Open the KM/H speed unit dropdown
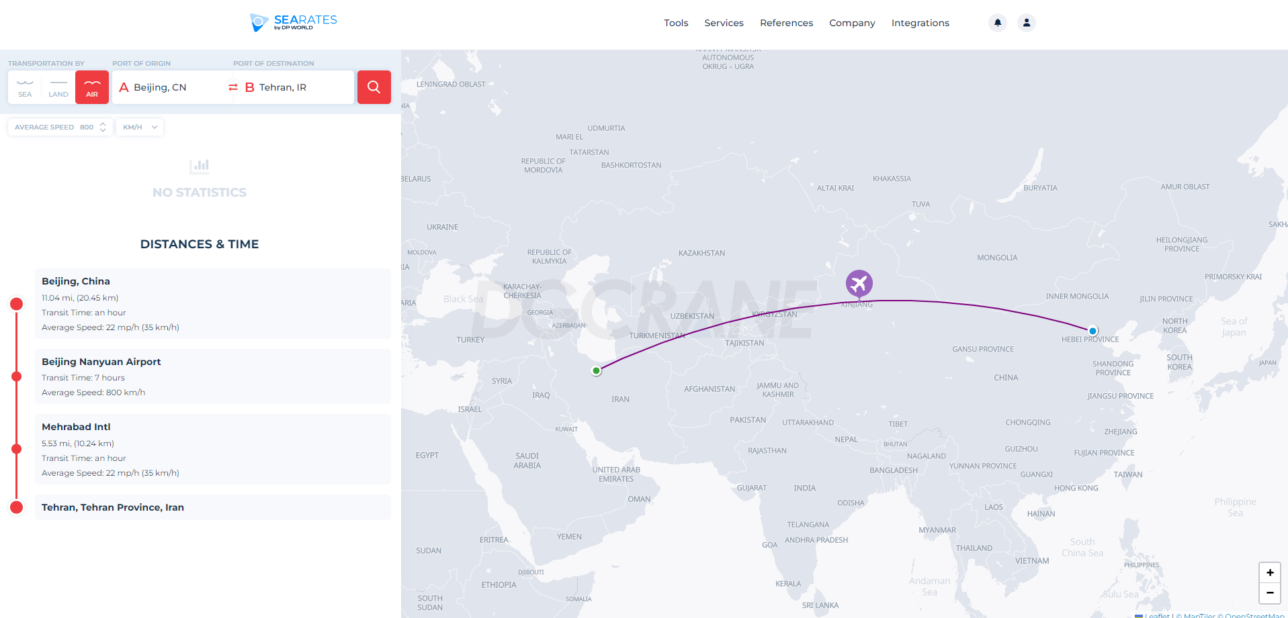Image resolution: width=1288 pixels, height=618 pixels. coord(140,127)
